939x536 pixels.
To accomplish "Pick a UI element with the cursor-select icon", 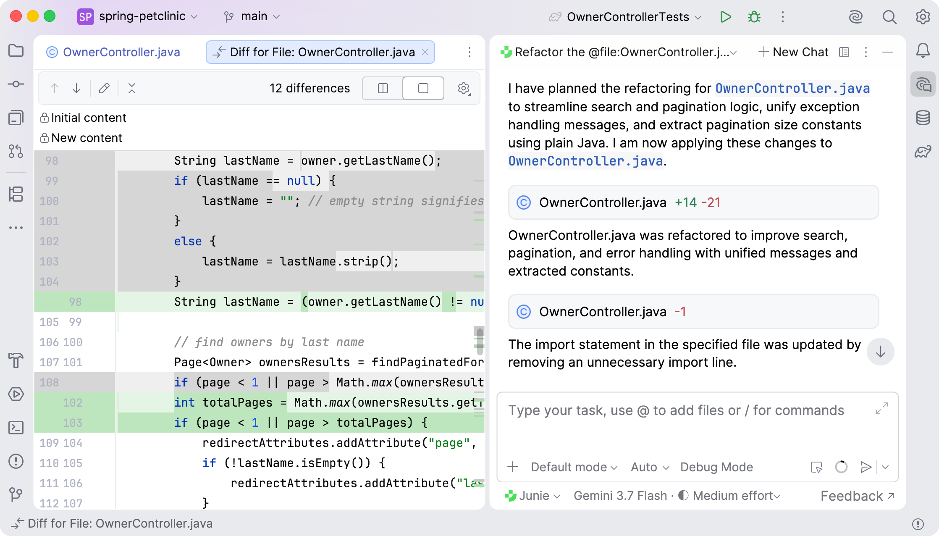I will click(816, 467).
